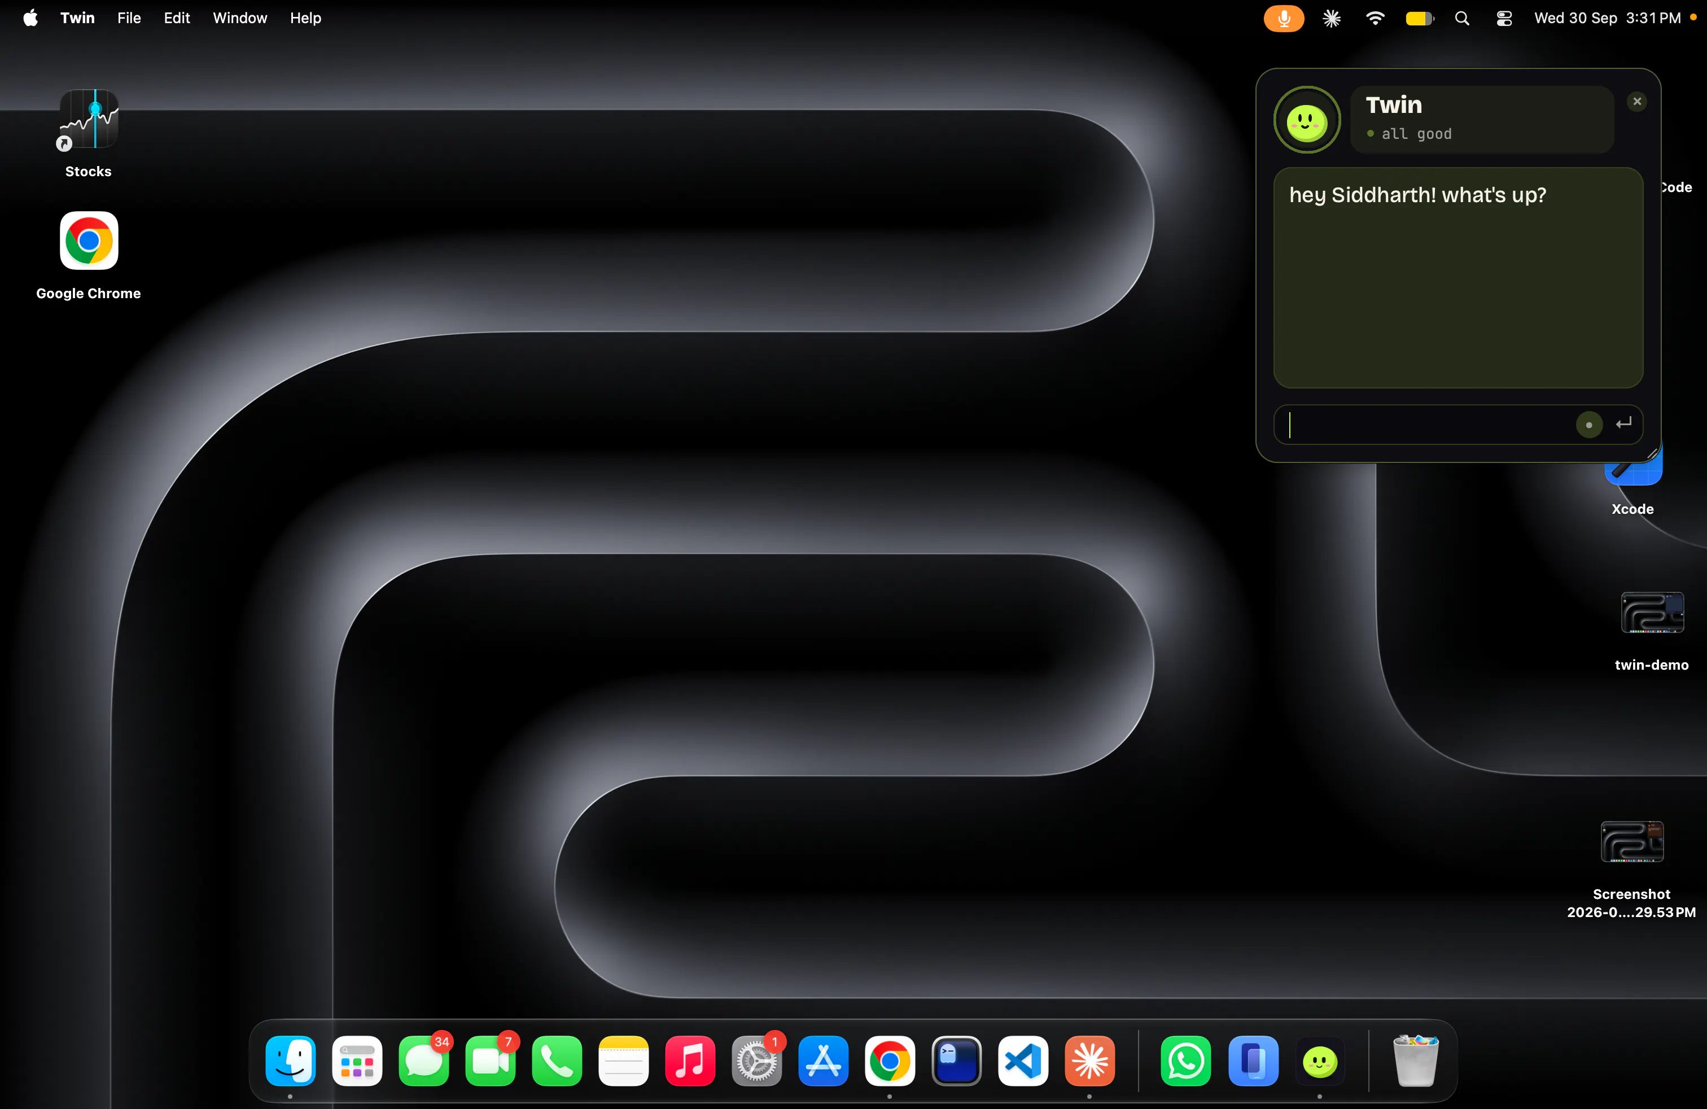Screen dimensions: 1707x1109
Task: Open the File menu
Action: tap(129, 18)
